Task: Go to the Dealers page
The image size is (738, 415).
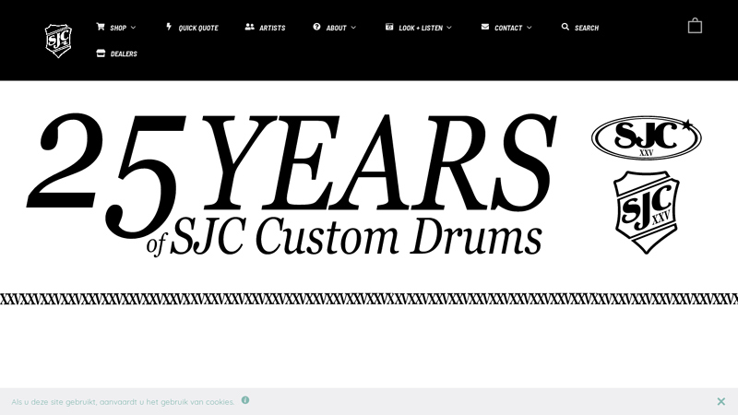Action: 124,53
